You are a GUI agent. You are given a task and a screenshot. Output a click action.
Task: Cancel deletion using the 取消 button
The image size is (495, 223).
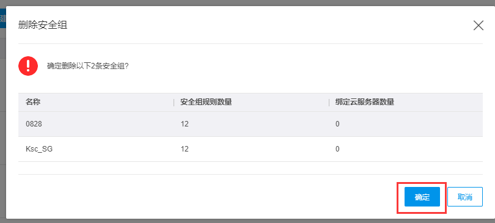point(464,197)
